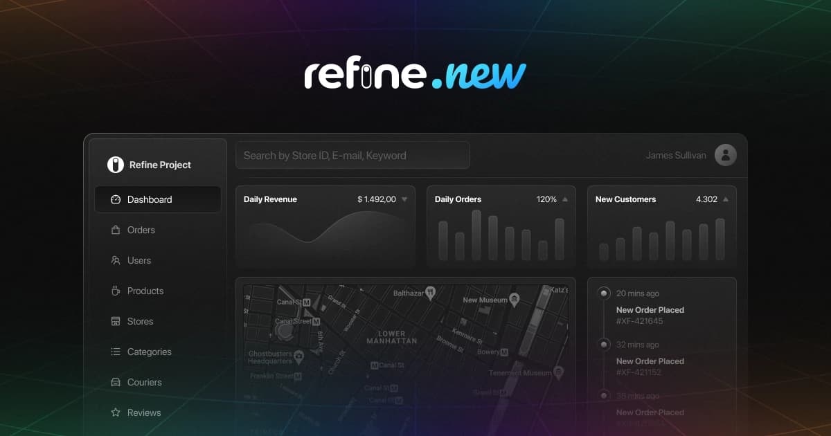Open James Sullivan's profile avatar
831x436 pixels.
[x=726, y=155]
